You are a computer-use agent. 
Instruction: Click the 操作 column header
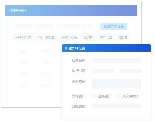pos(123,38)
